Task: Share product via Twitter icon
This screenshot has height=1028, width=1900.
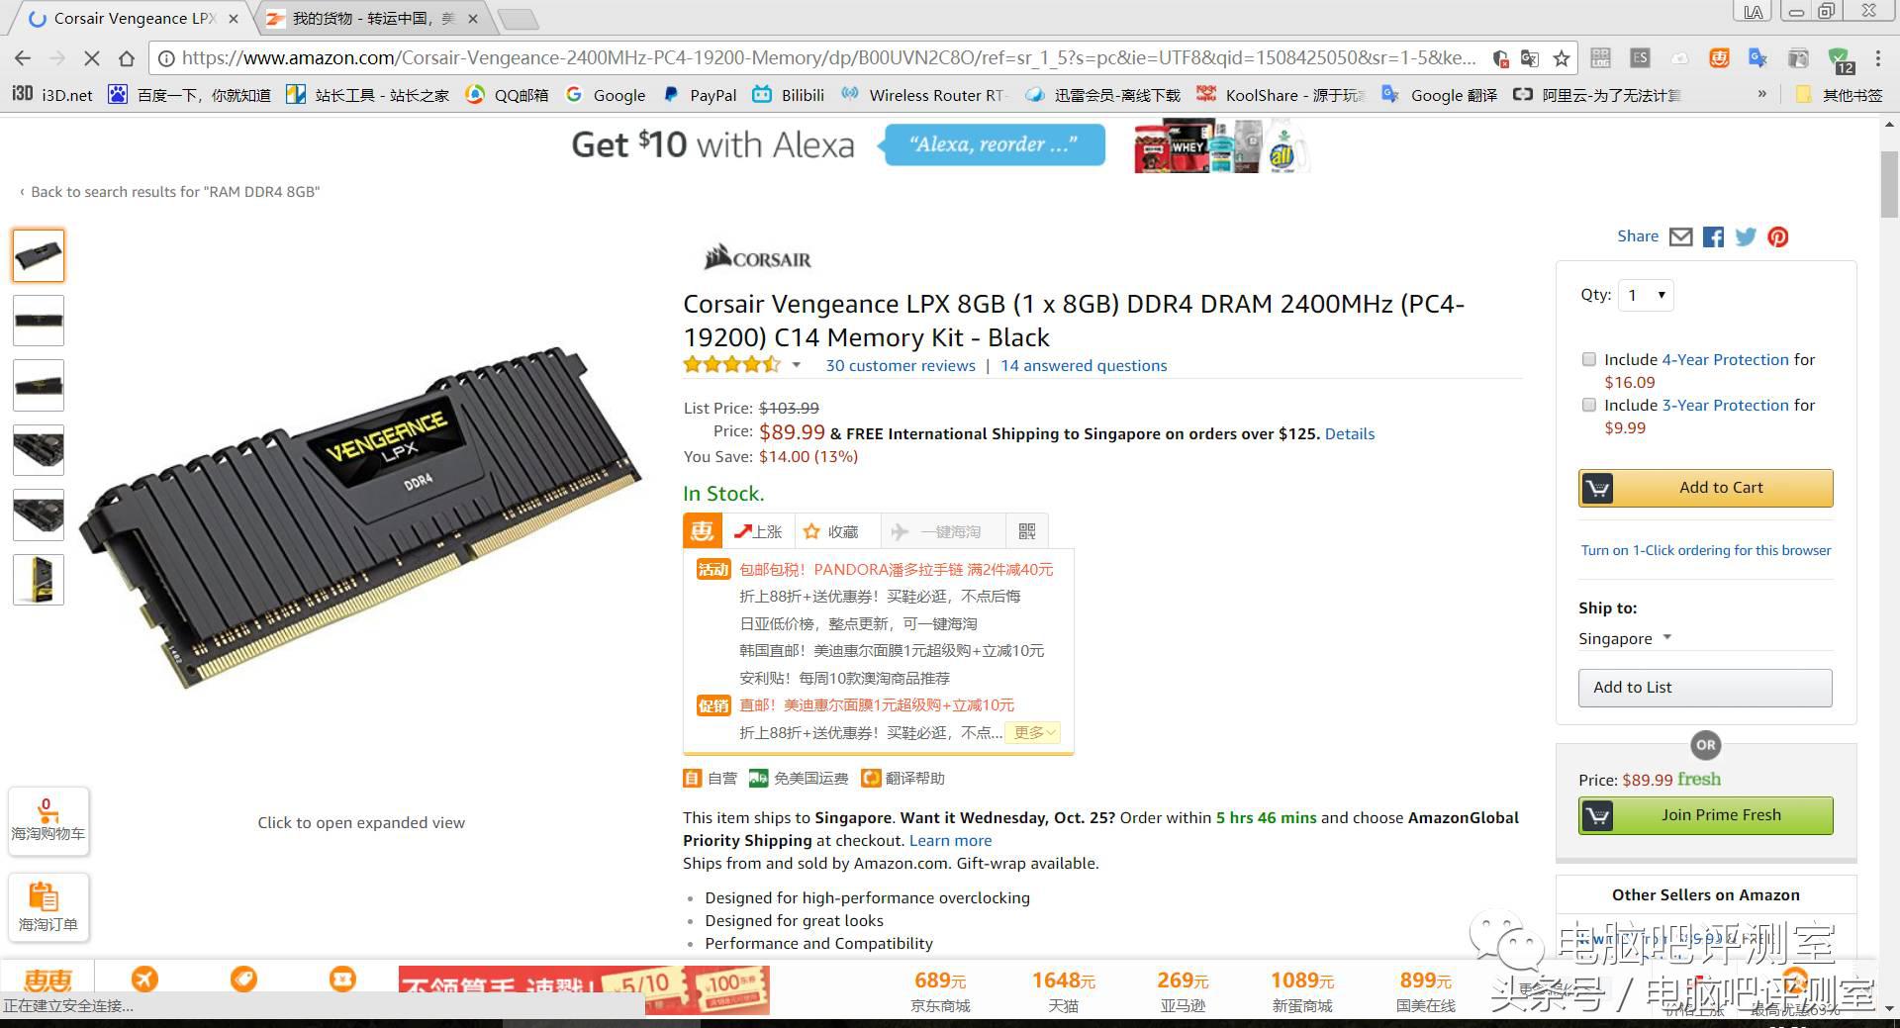Action: click(1746, 237)
